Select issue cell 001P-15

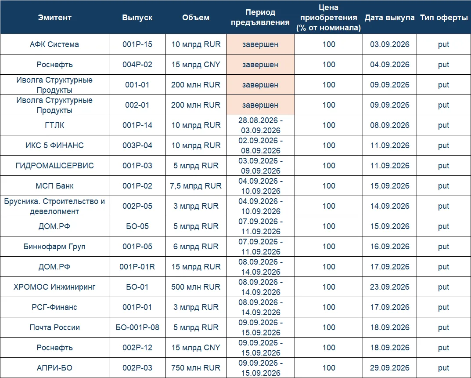pyautogui.click(x=137, y=44)
